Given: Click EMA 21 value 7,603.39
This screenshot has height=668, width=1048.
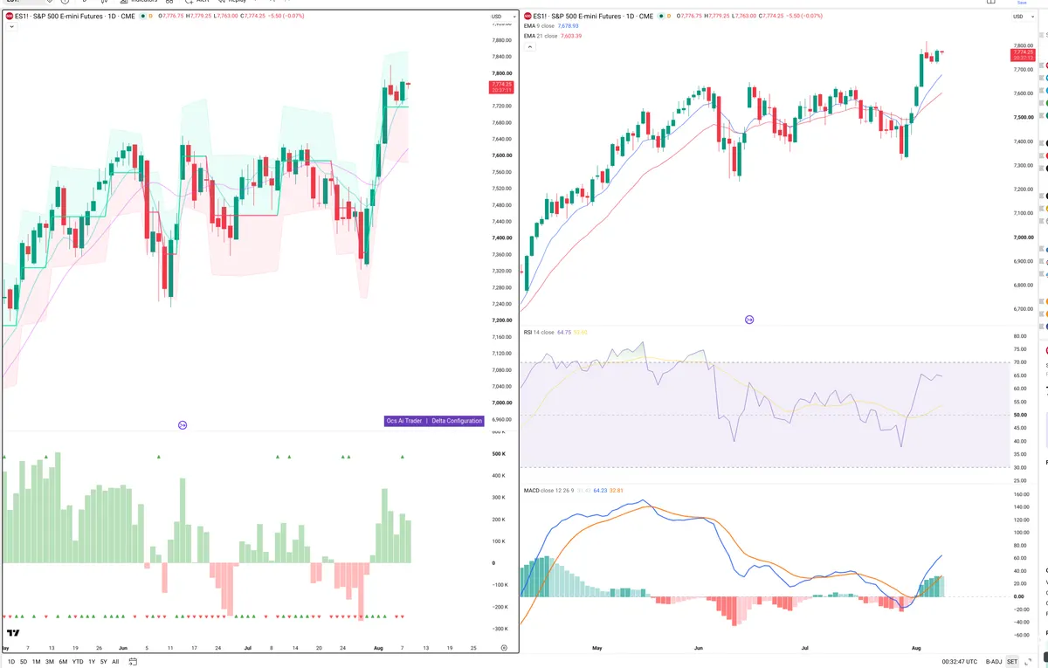Looking at the screenshot, I should click(x=570, y=36).
